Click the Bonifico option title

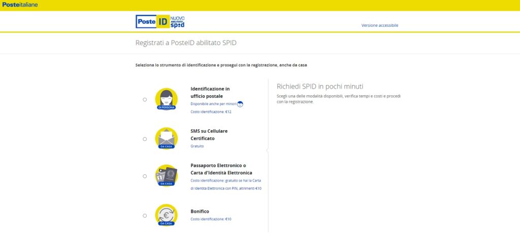(x=200, y=211)
